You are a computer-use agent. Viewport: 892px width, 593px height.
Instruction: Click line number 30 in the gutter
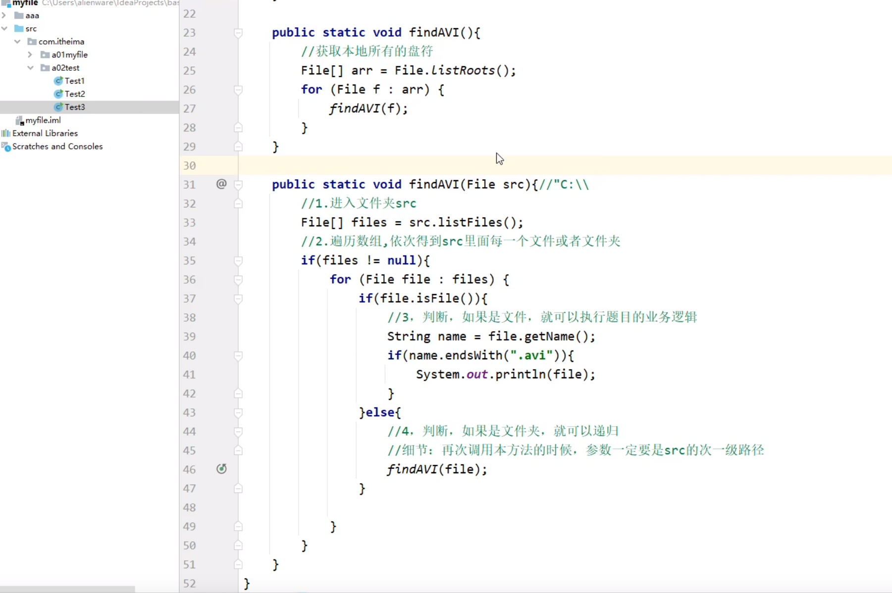click(x=189, y=165)
